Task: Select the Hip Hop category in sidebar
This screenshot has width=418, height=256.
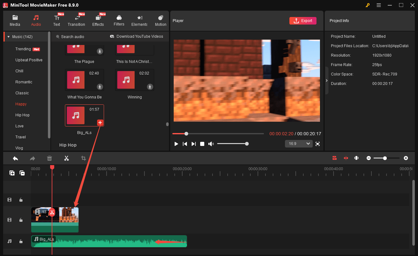Action: (22, 115)
